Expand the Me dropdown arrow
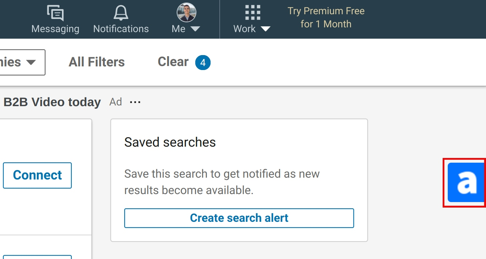Screen dimensions: 486x259 (x=195, y=29)
